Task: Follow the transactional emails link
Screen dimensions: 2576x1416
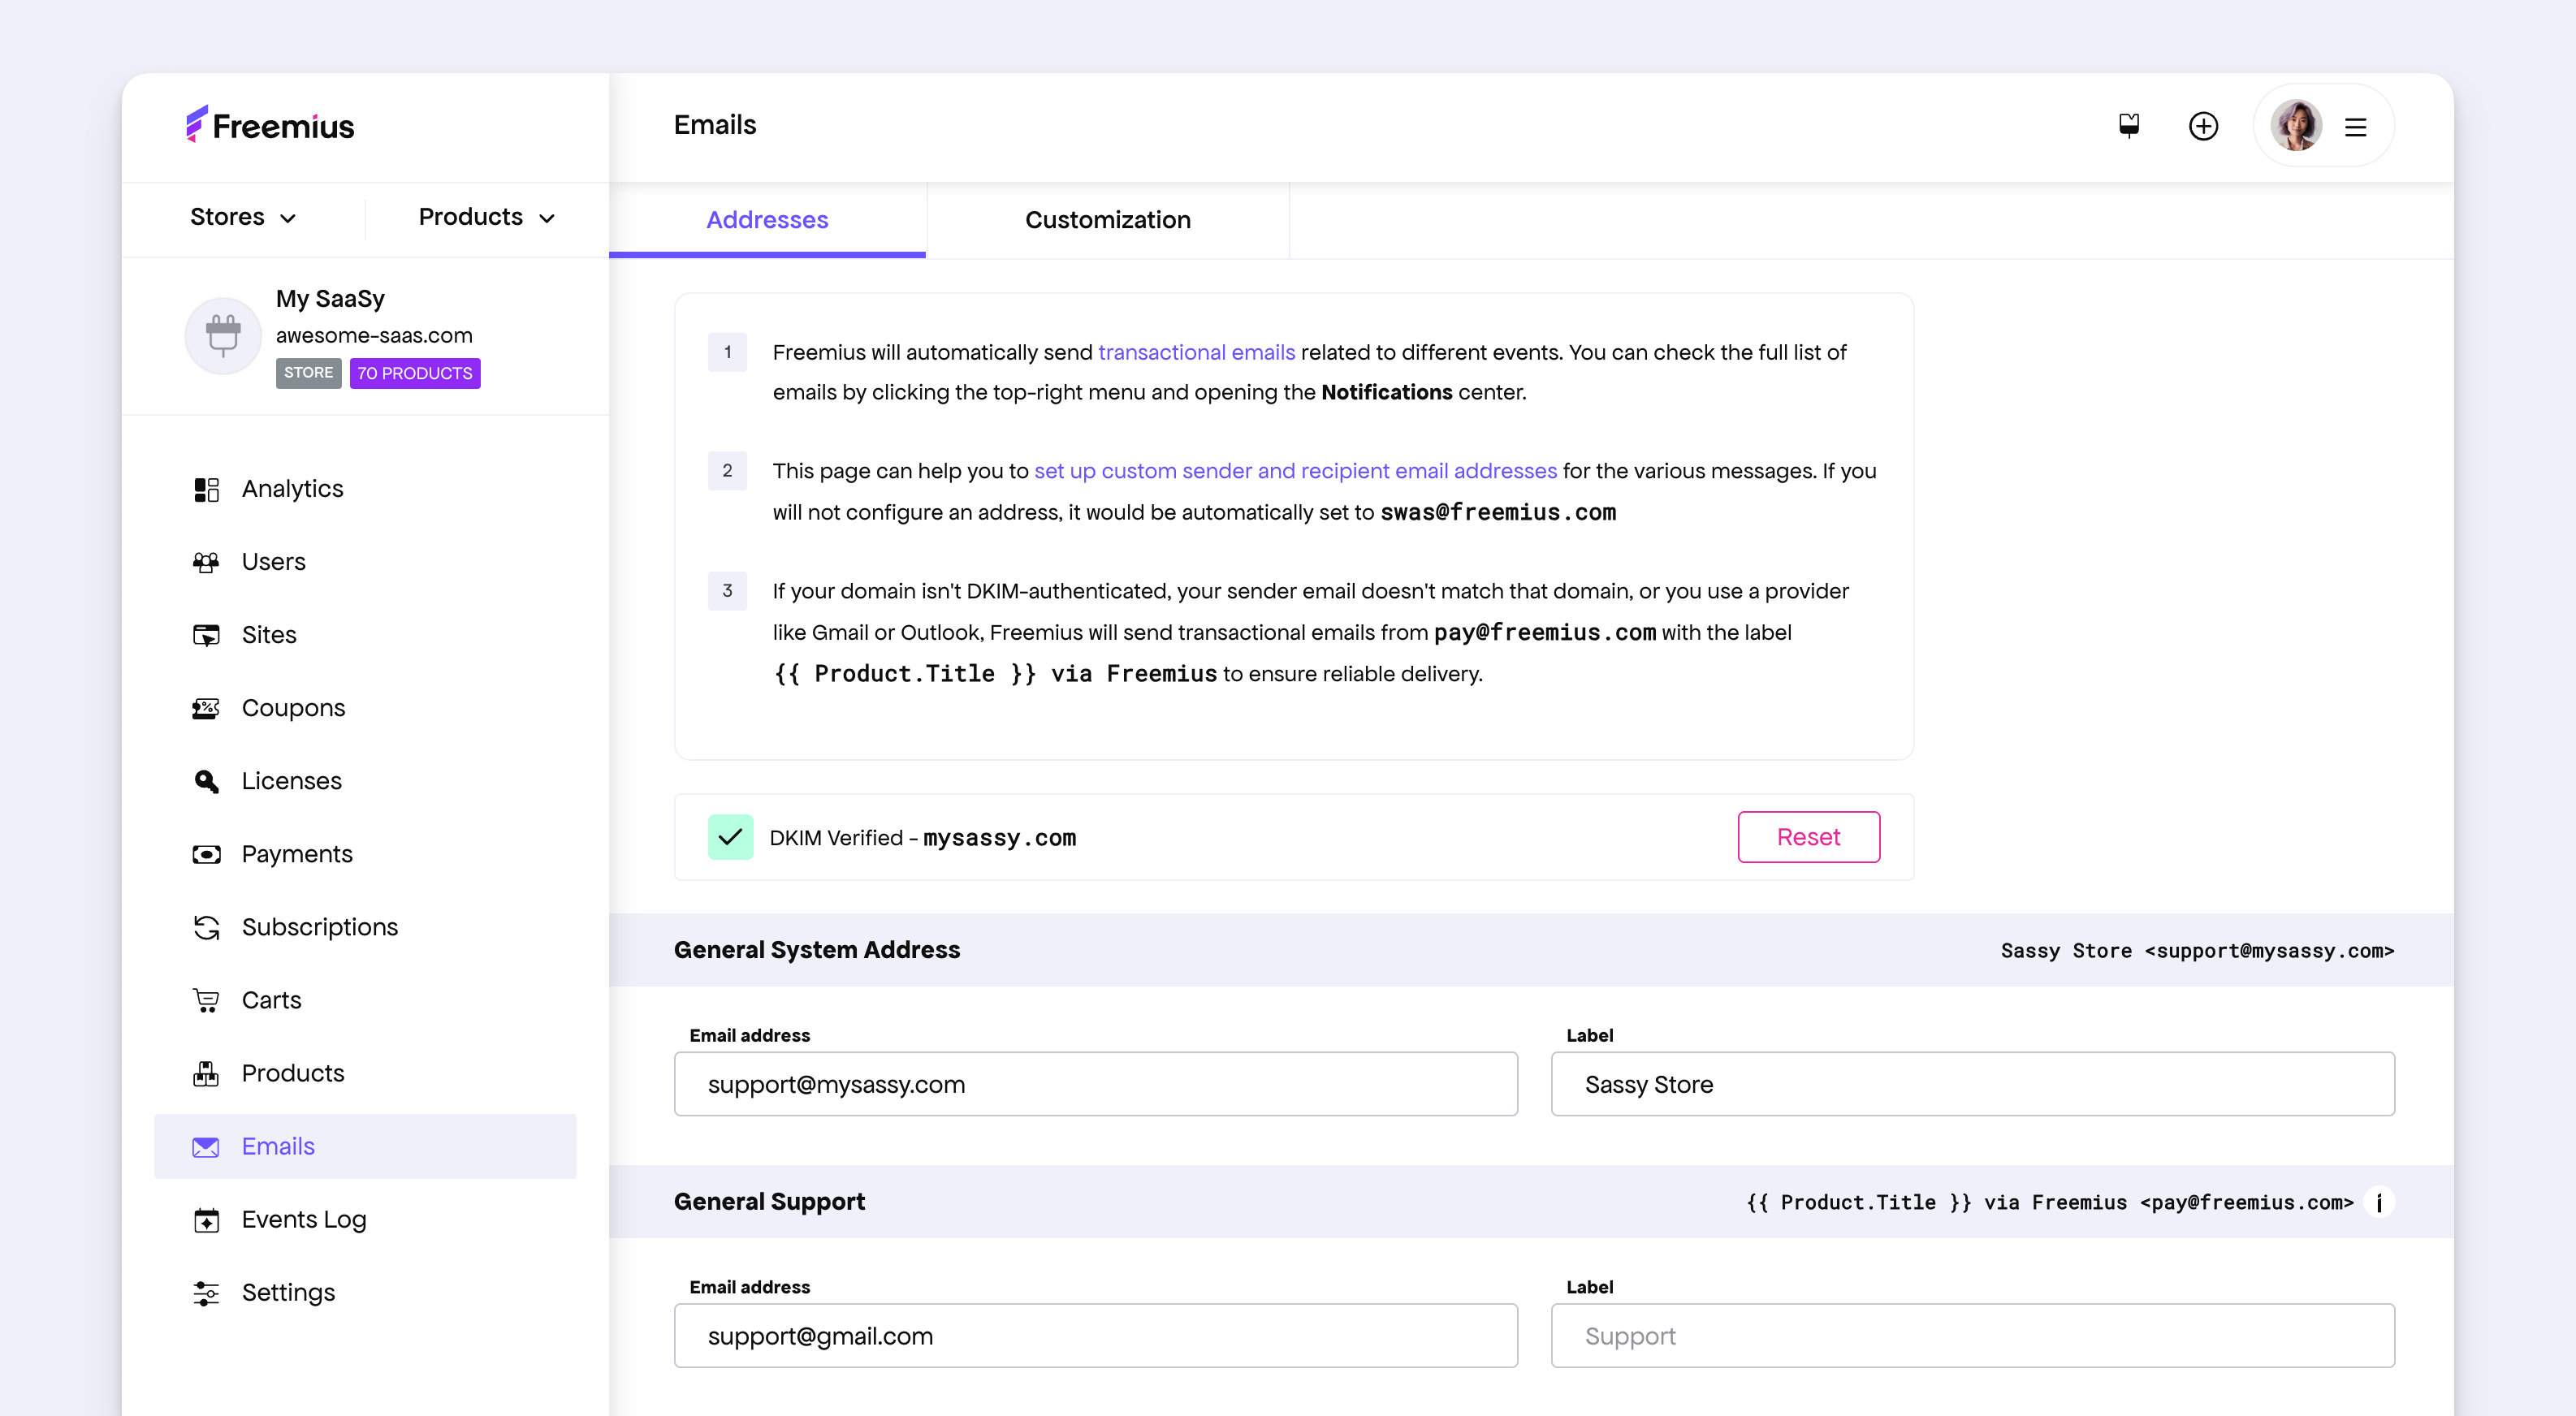Action: [x=1196, y=352]
